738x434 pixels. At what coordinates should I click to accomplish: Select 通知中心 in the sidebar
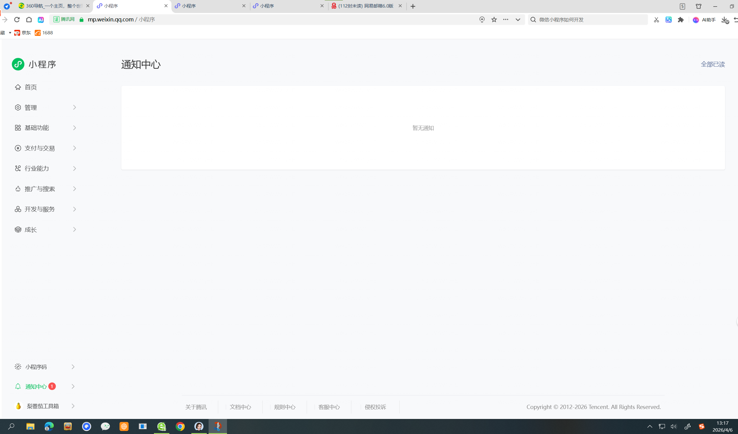[36, 386]
